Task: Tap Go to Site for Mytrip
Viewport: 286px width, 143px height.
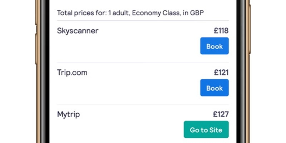Action: click(x=206, y=130)
